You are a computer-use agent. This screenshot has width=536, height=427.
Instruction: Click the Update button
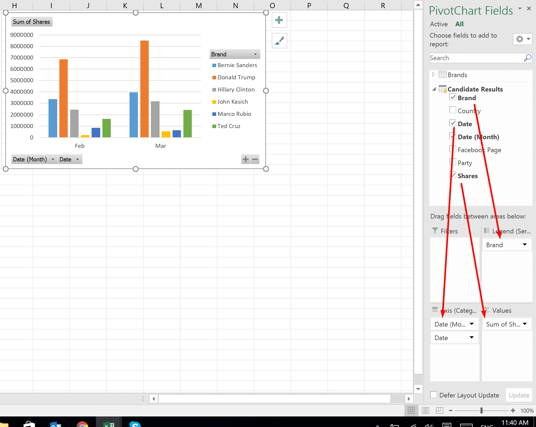click(519, 395)
